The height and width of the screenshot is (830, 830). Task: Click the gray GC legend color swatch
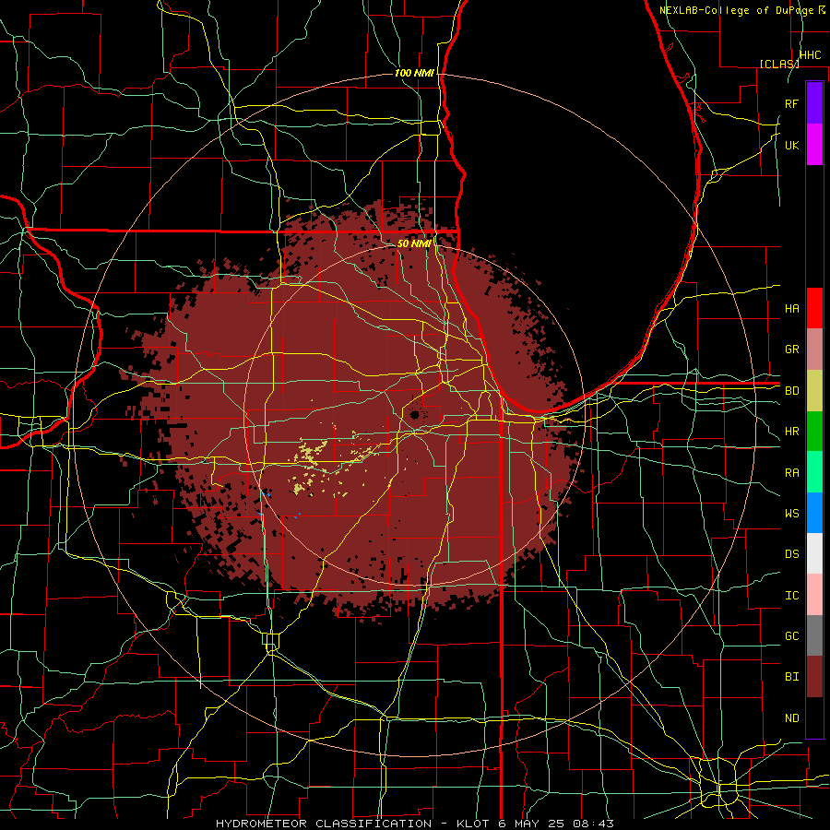814,635
